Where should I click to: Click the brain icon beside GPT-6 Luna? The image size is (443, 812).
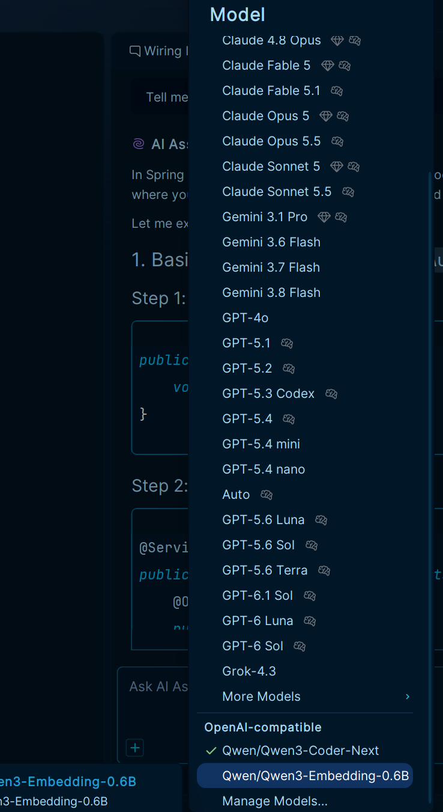click(x=310, y=621)
